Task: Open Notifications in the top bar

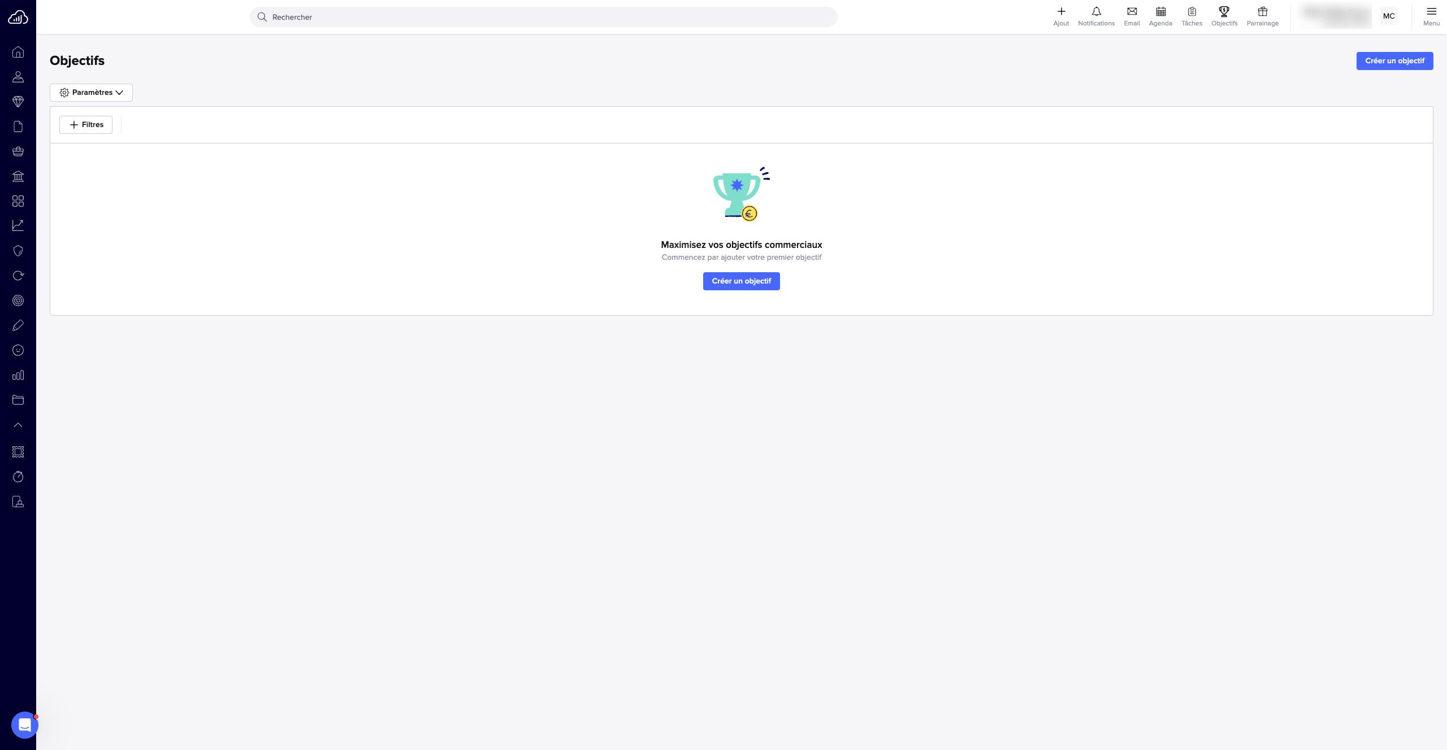Action: coord(1096,16)
